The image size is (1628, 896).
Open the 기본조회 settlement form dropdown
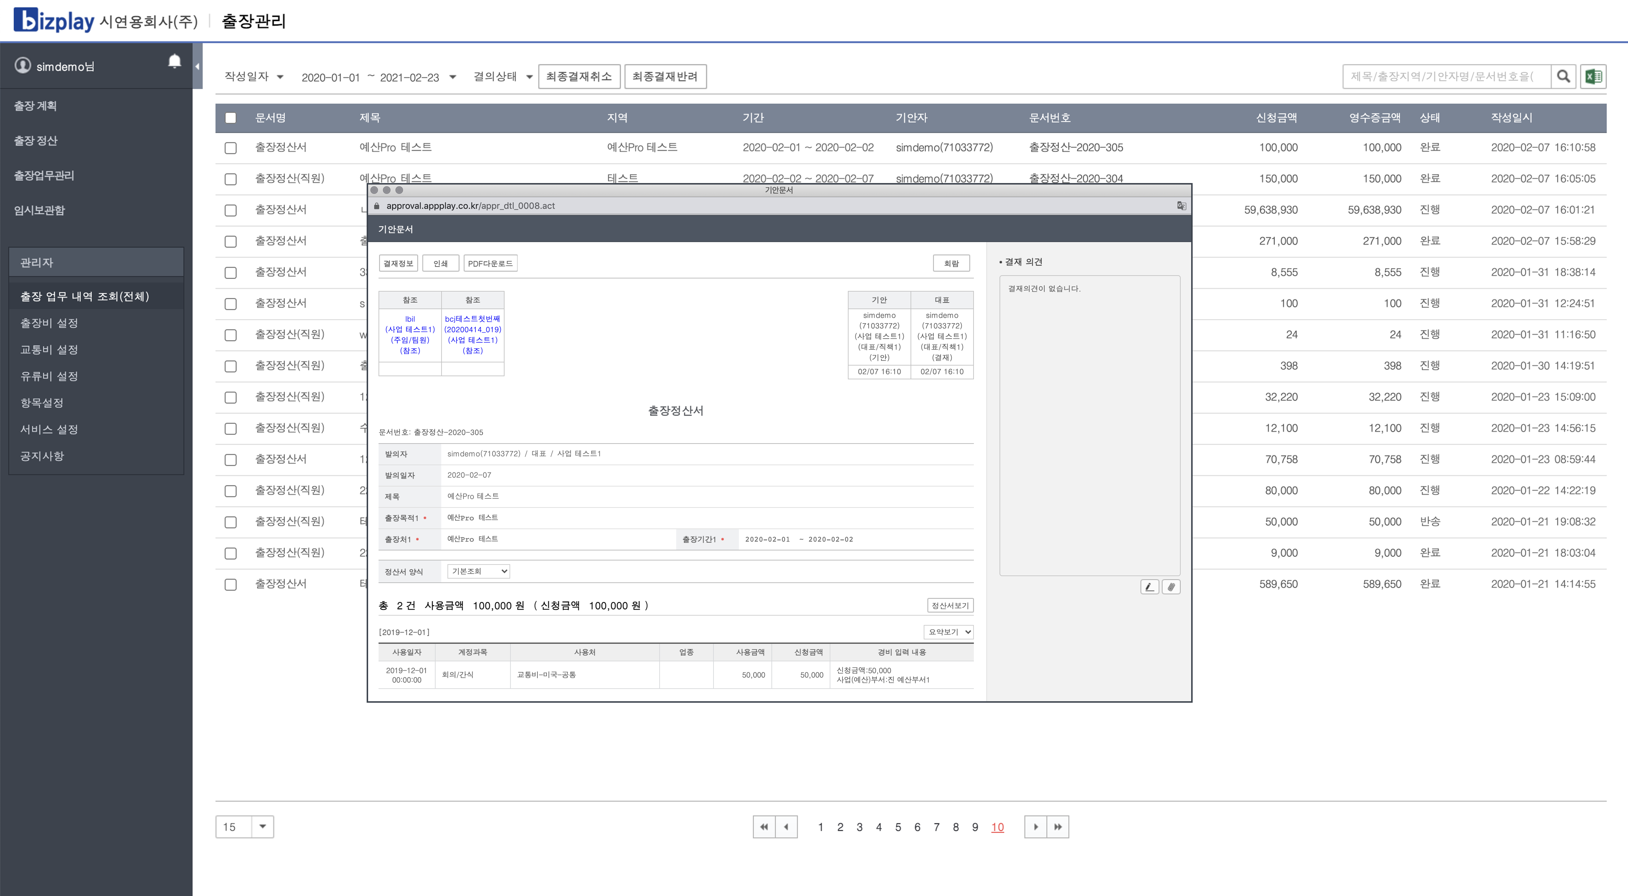tap(478, 571)
